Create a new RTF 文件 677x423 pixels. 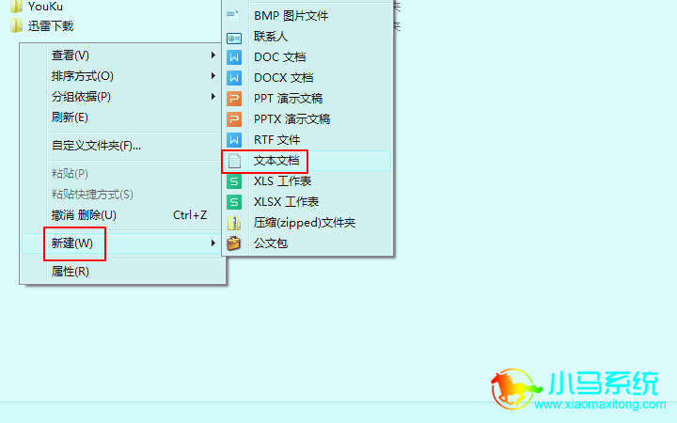[307, 140]
